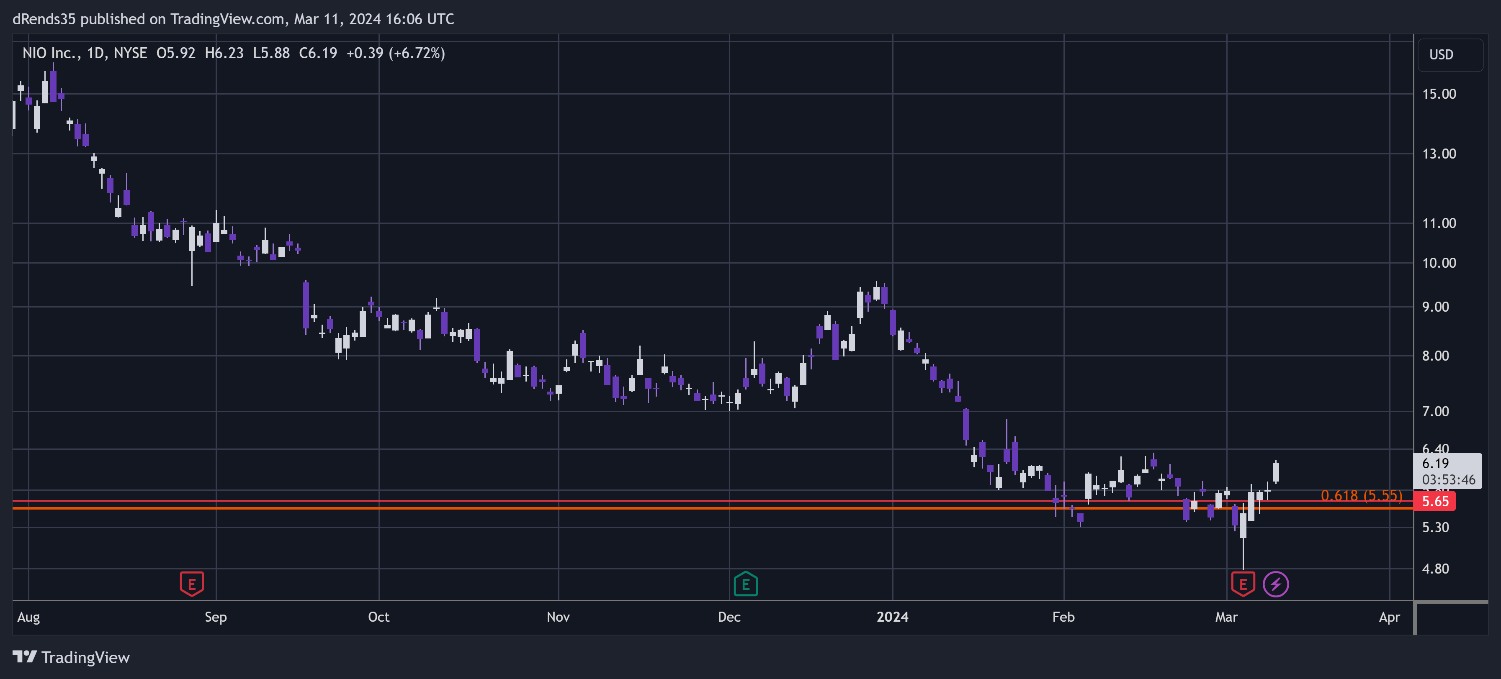Click the 2024 label on time axis
1501x679 pixels.
click(x=892, y=617)
